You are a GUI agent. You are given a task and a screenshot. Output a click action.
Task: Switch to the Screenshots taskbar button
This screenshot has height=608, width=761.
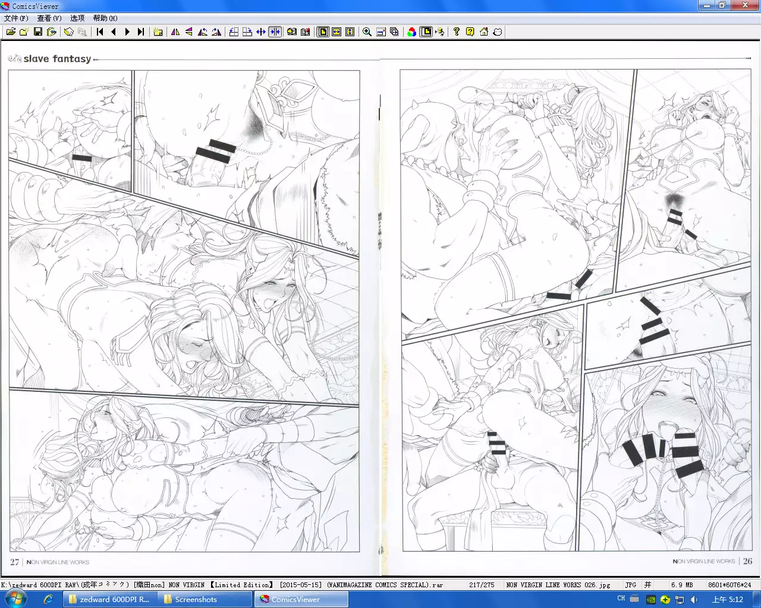196,600
